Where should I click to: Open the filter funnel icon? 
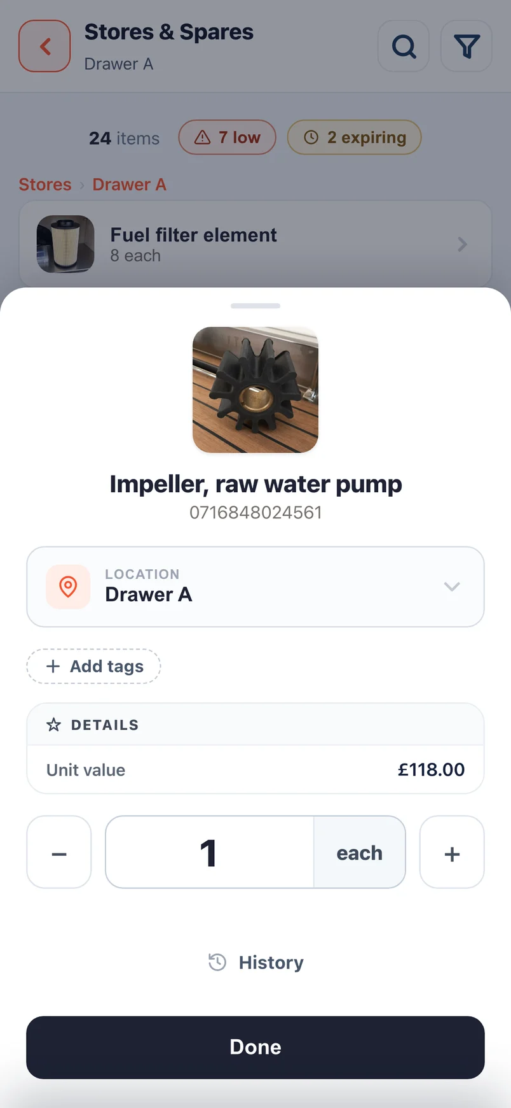[x=466, y=46]
